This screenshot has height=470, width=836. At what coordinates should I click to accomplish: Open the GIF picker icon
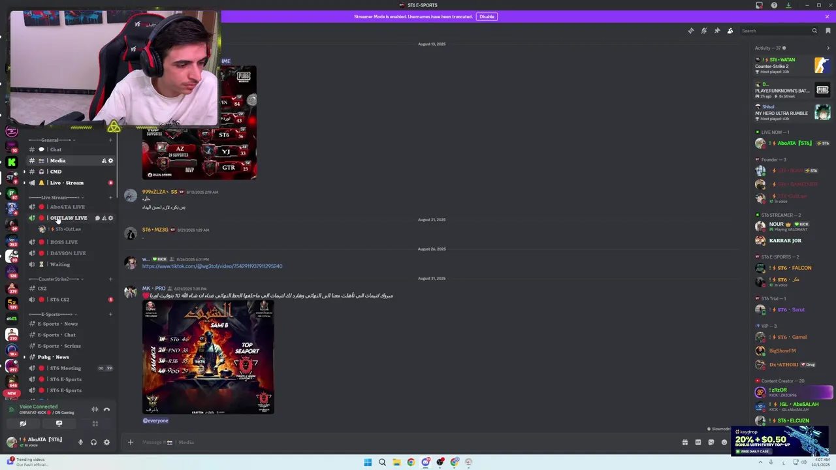point(698,443)
